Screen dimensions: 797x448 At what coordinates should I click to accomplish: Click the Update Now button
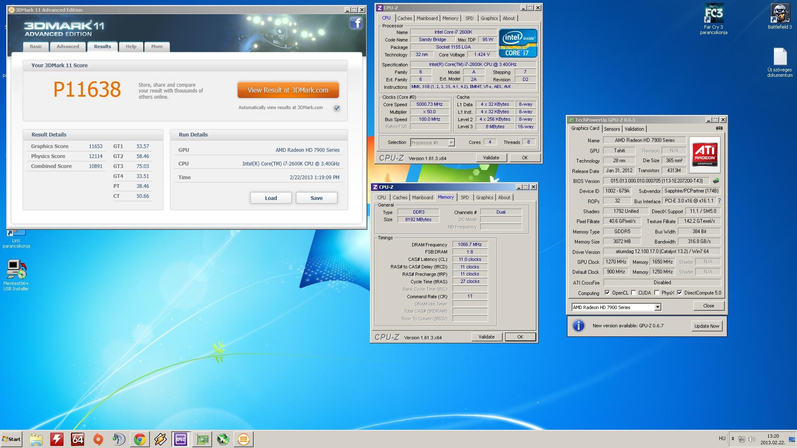point(707,326)
